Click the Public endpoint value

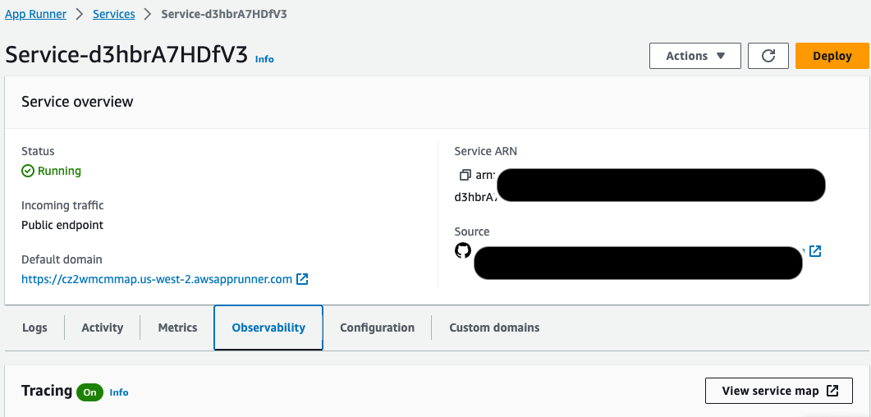click(62, 225)
